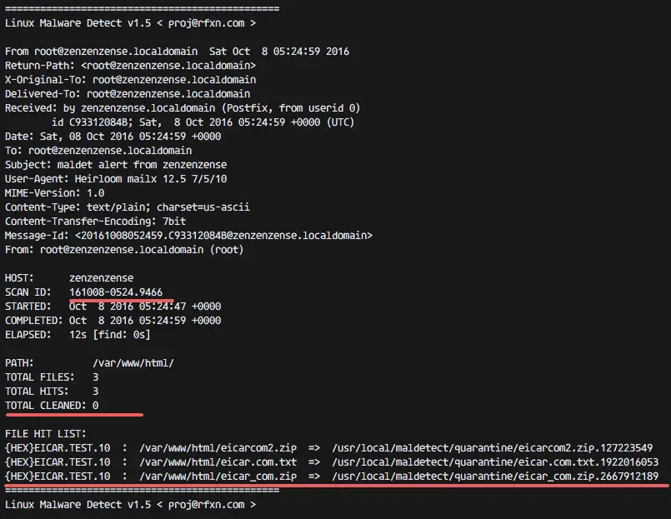
Task: Click the FILE HIT LIST heading
Action: pos(46,433)
